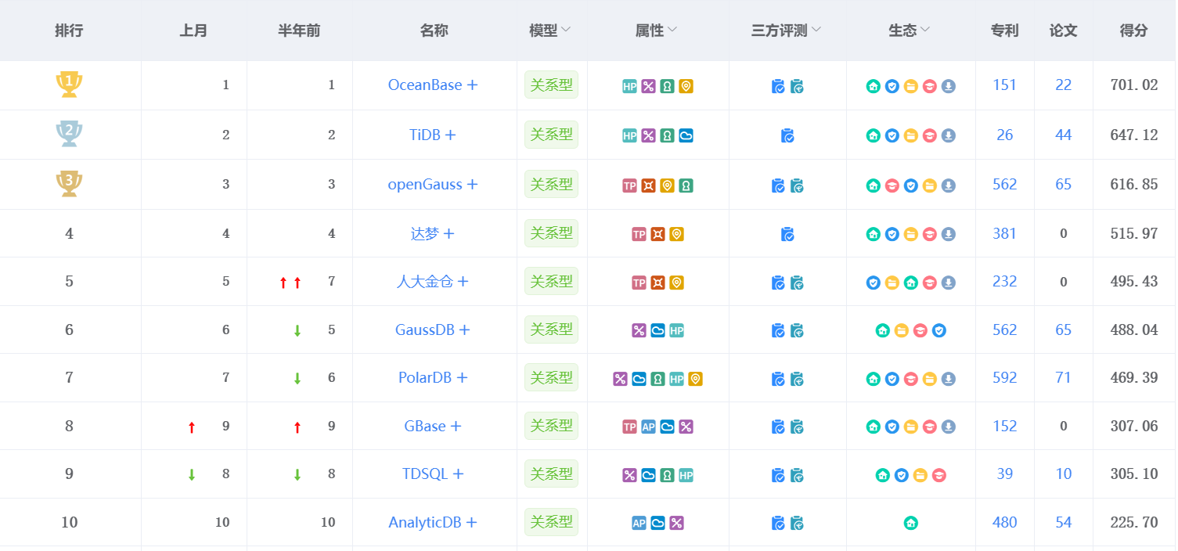Open the 三方评测 column filter dropdown
Viewport: 1178px width, 551px height.
pos(816,31)
